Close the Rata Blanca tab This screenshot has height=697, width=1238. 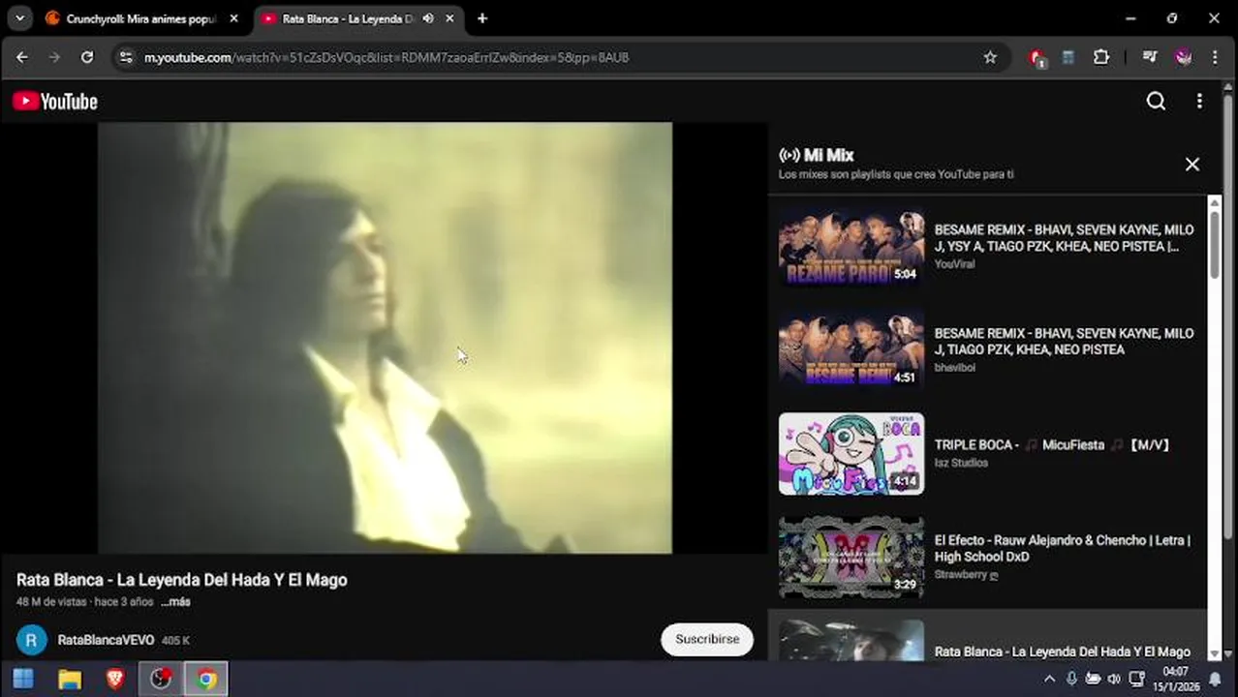point(449,18)
